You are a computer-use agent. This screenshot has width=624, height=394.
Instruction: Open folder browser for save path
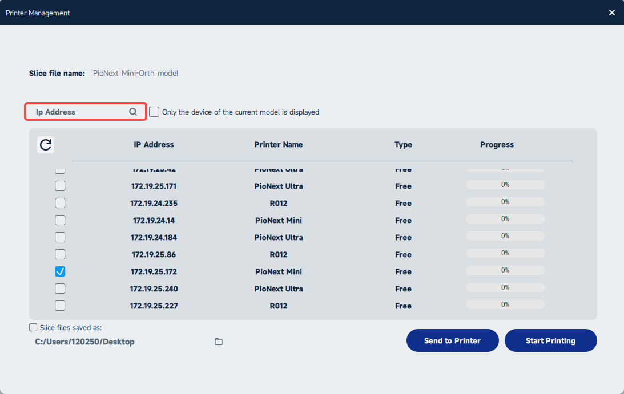(x=219, y=342)
